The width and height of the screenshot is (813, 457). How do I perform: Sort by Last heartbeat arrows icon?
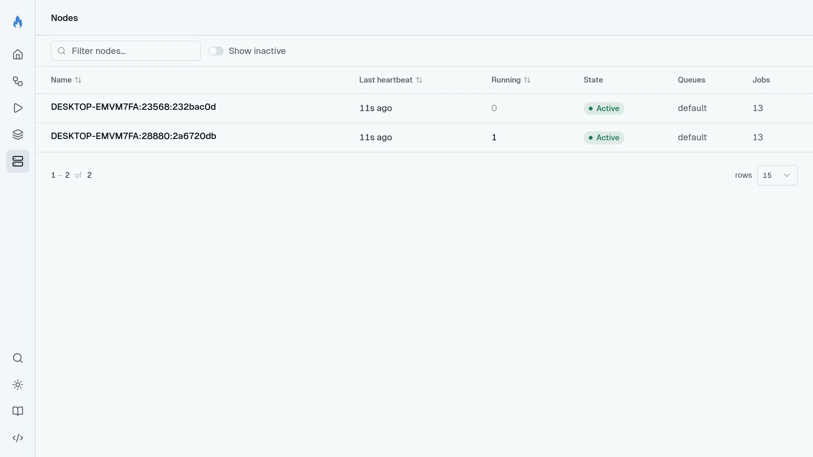point(419,80)
